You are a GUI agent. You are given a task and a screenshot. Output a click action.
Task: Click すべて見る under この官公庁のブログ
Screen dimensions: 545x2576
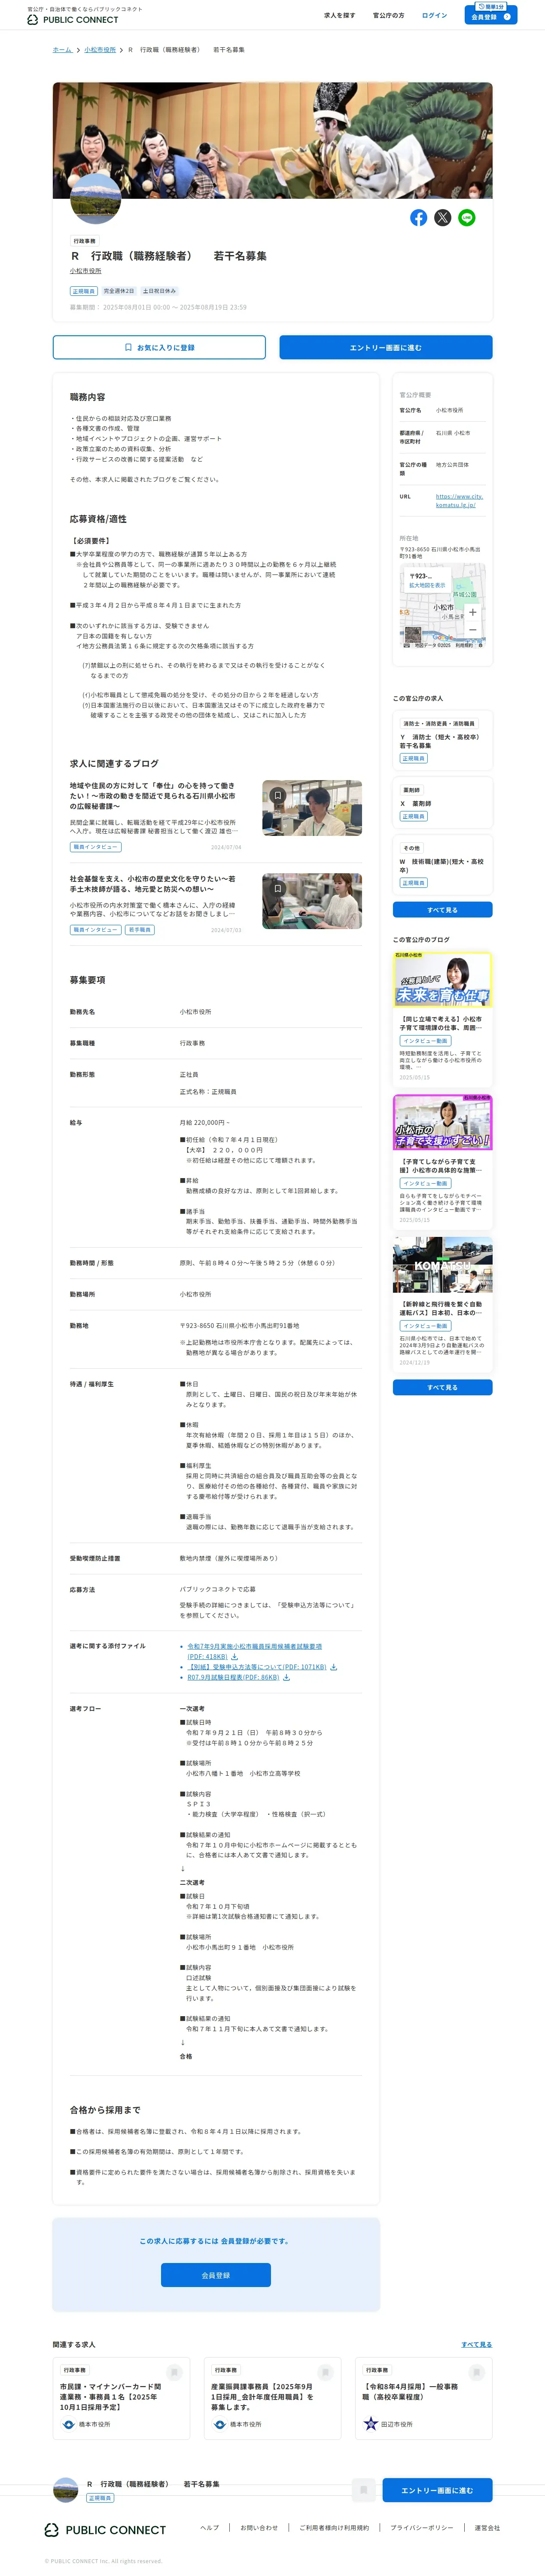click(x=442, y=1387)
